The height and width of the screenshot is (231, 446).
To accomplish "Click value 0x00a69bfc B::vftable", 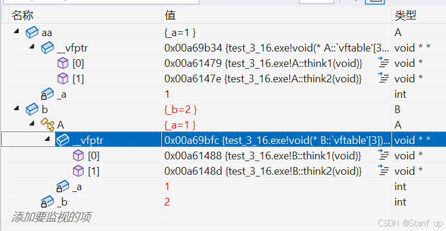I will 278,140.
